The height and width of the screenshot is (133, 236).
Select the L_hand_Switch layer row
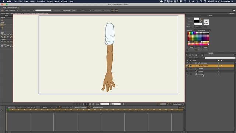coord(210,66)
